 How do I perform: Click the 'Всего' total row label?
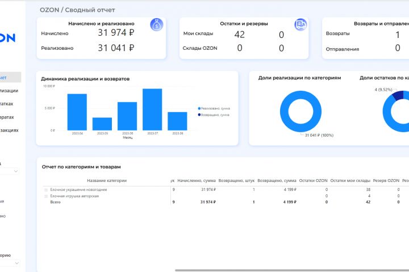coord(55,202)
